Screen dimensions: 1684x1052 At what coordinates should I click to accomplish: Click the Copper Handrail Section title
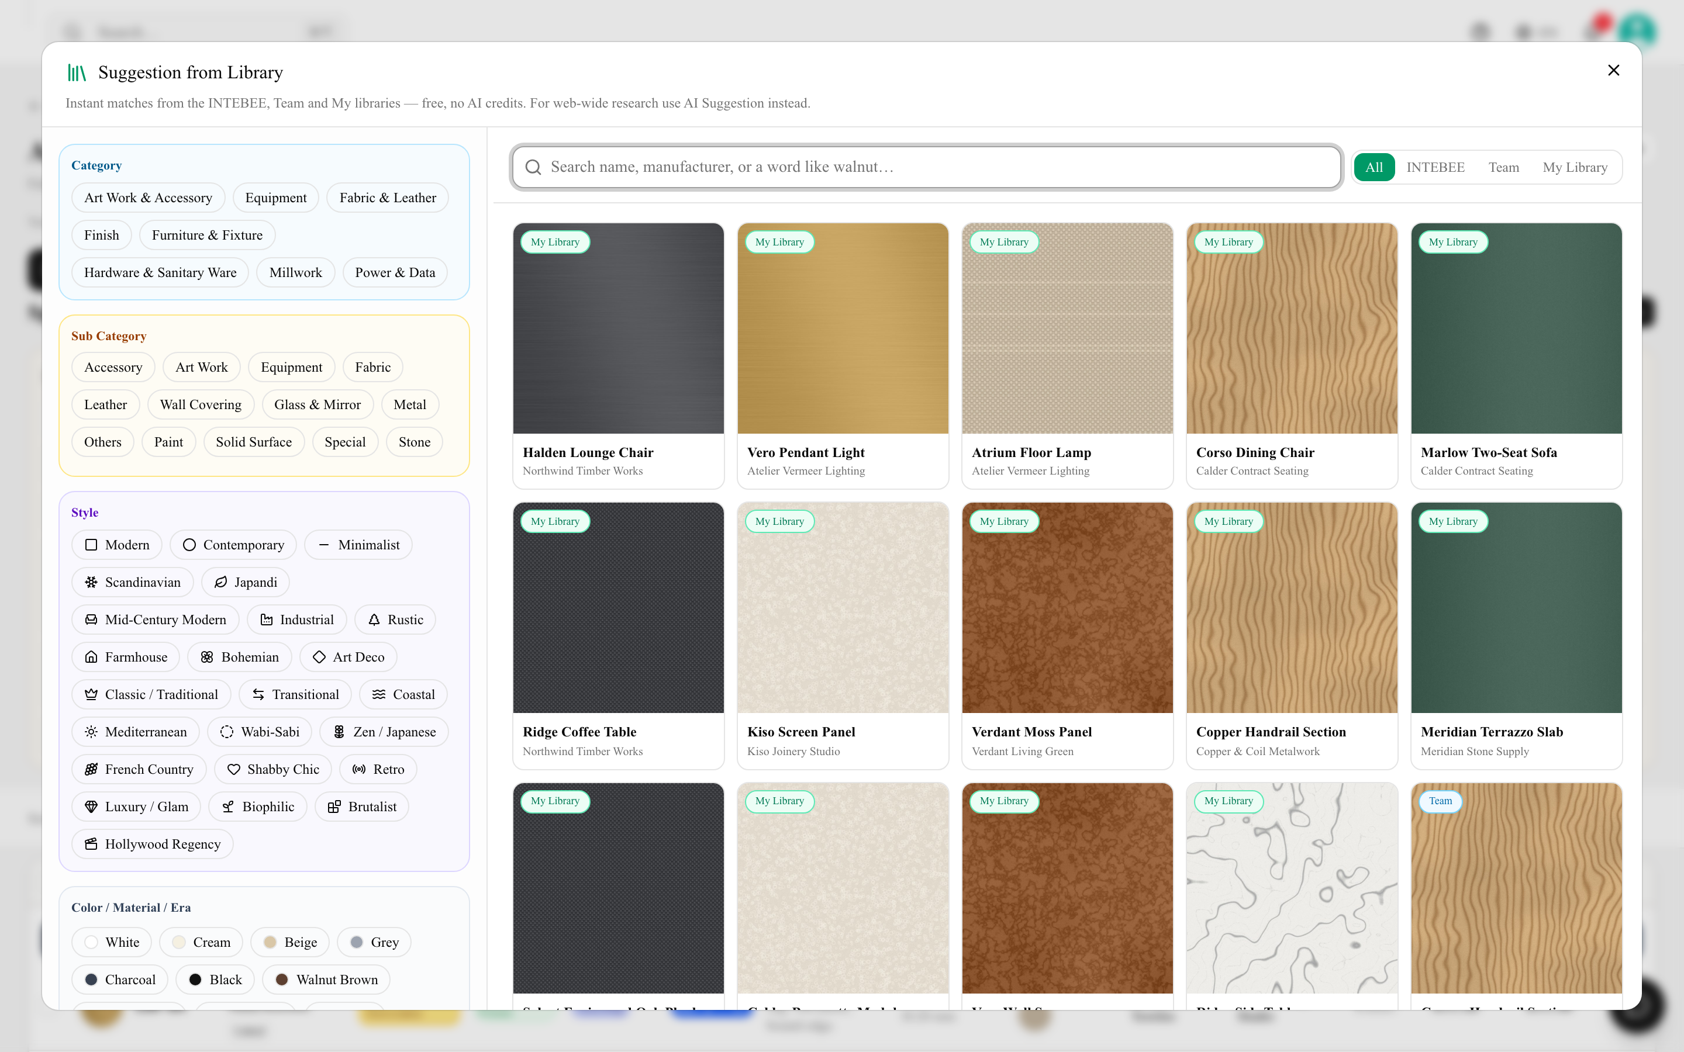(x=1271, y=732)
